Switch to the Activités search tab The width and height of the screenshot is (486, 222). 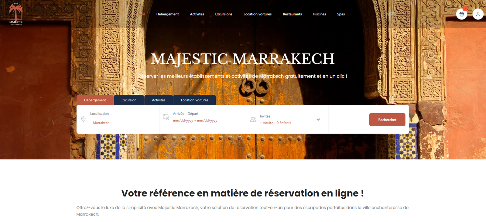coord(159,100)
